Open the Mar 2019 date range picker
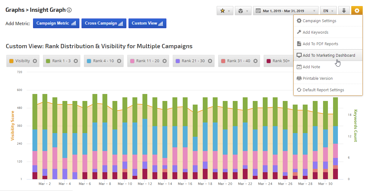Viewport: 367px width, 191px height. pyautogui.click(x=285, y=11)
